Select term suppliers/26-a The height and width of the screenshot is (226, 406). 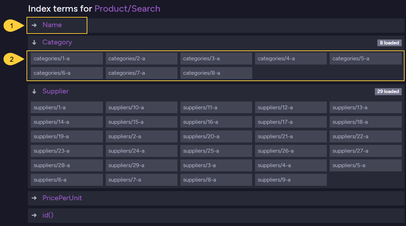coord(291,151)
